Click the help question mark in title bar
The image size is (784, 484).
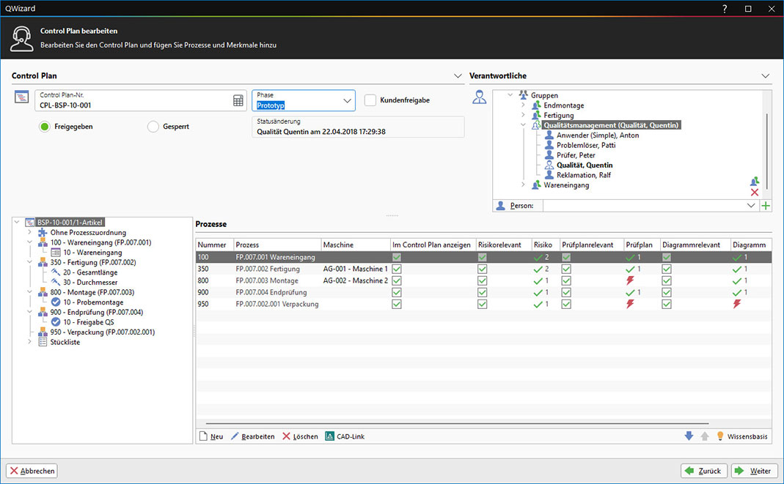[725, 9]
